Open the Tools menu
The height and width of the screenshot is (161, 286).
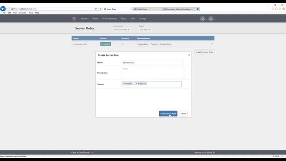tap(31, 13)
